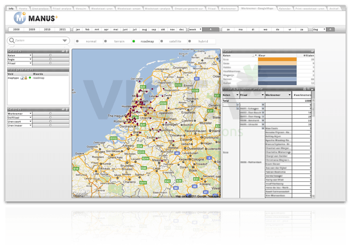Click the lock icon in the maptype row
352x252 pixels.
[x=26, y=78]
